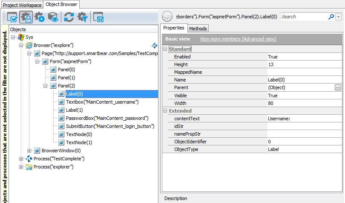
Task: Open the Project Workspace tab
Action: [22, 5]
